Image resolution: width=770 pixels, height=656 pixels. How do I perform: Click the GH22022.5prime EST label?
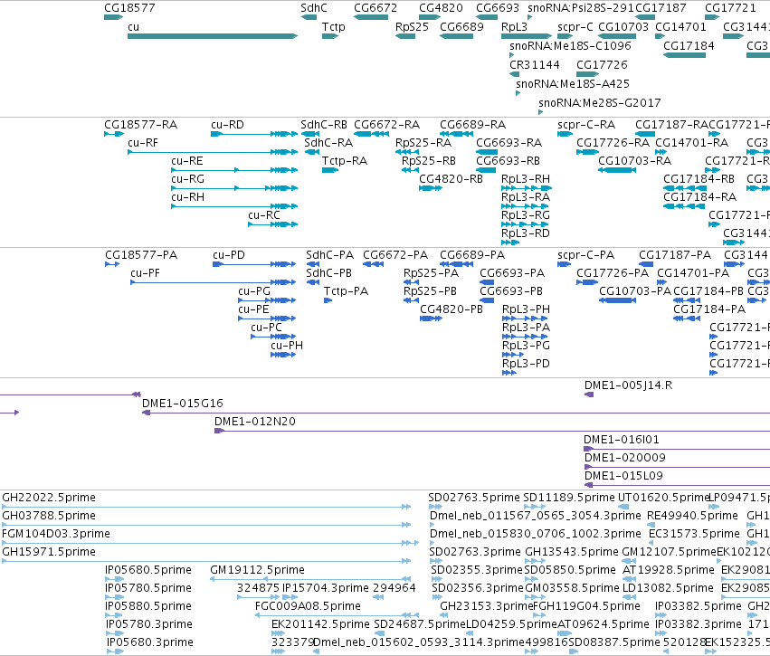pyautogui.click(x=49, y=498)
